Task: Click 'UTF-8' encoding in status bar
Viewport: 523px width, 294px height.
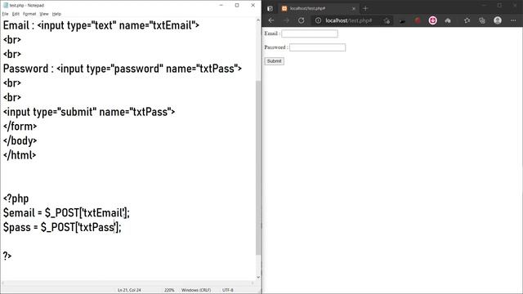Action: coord(228,290)
